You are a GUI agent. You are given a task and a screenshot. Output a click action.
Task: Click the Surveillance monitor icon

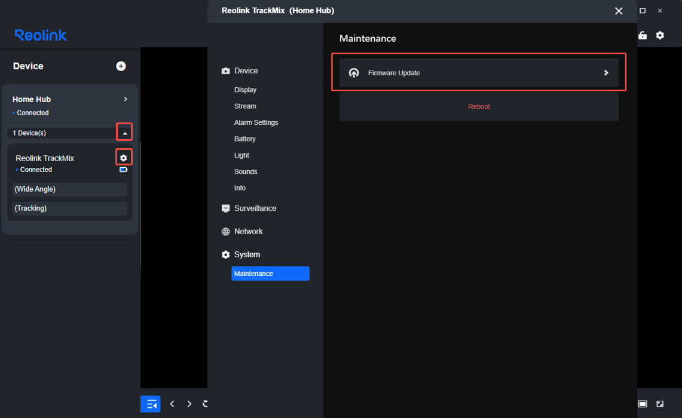click(225, 208)
